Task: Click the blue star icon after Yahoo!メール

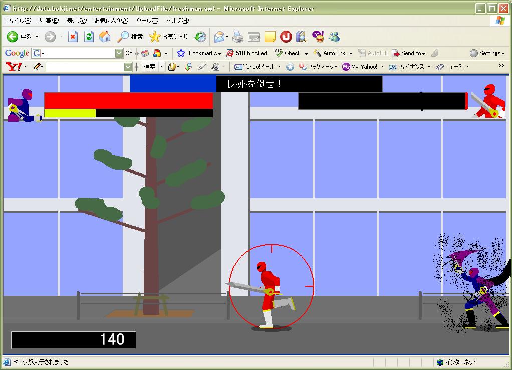Action: [x=290, y=67]
